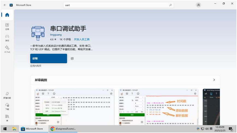Open the AI Hub sidebar icon

pos(7,49)
